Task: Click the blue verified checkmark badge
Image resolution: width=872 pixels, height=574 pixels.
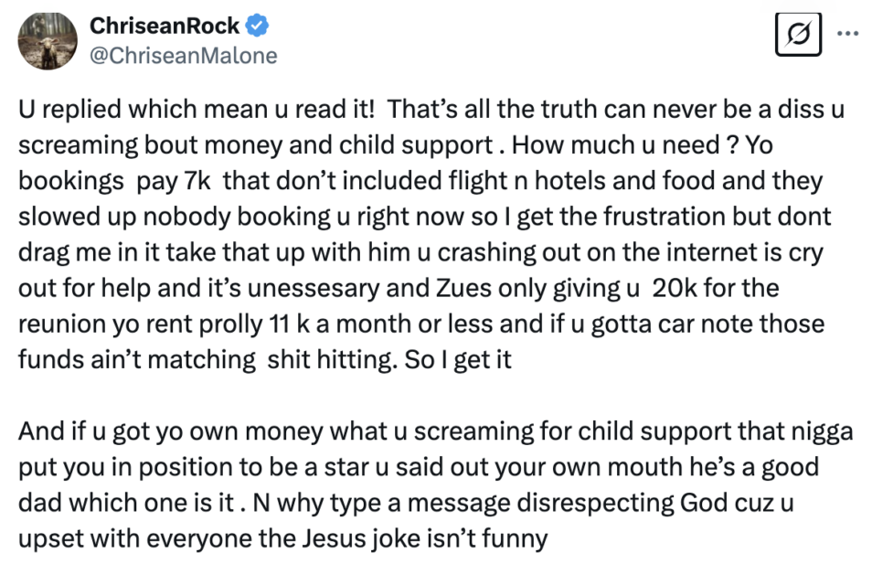Action: click(257, 26)
